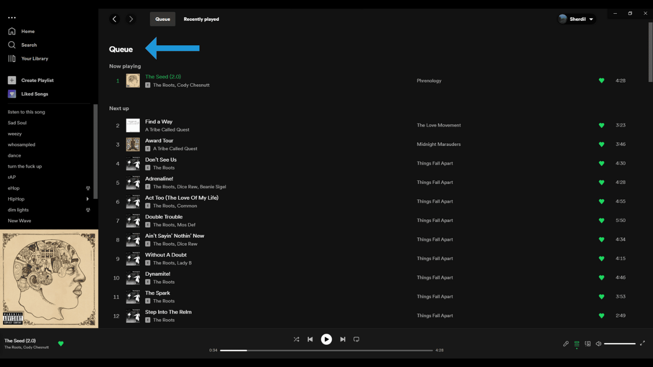Click the Create Playlist plus icon
This screenshot has width=653, height=367.
pos(12,80)
